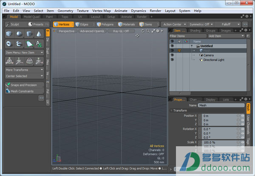Collapse the Untitled scene tree

coord(192,46)
